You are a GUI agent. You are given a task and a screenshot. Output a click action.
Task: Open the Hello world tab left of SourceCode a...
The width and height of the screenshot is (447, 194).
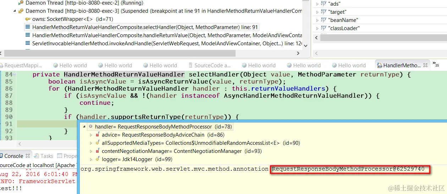(160, 65)
